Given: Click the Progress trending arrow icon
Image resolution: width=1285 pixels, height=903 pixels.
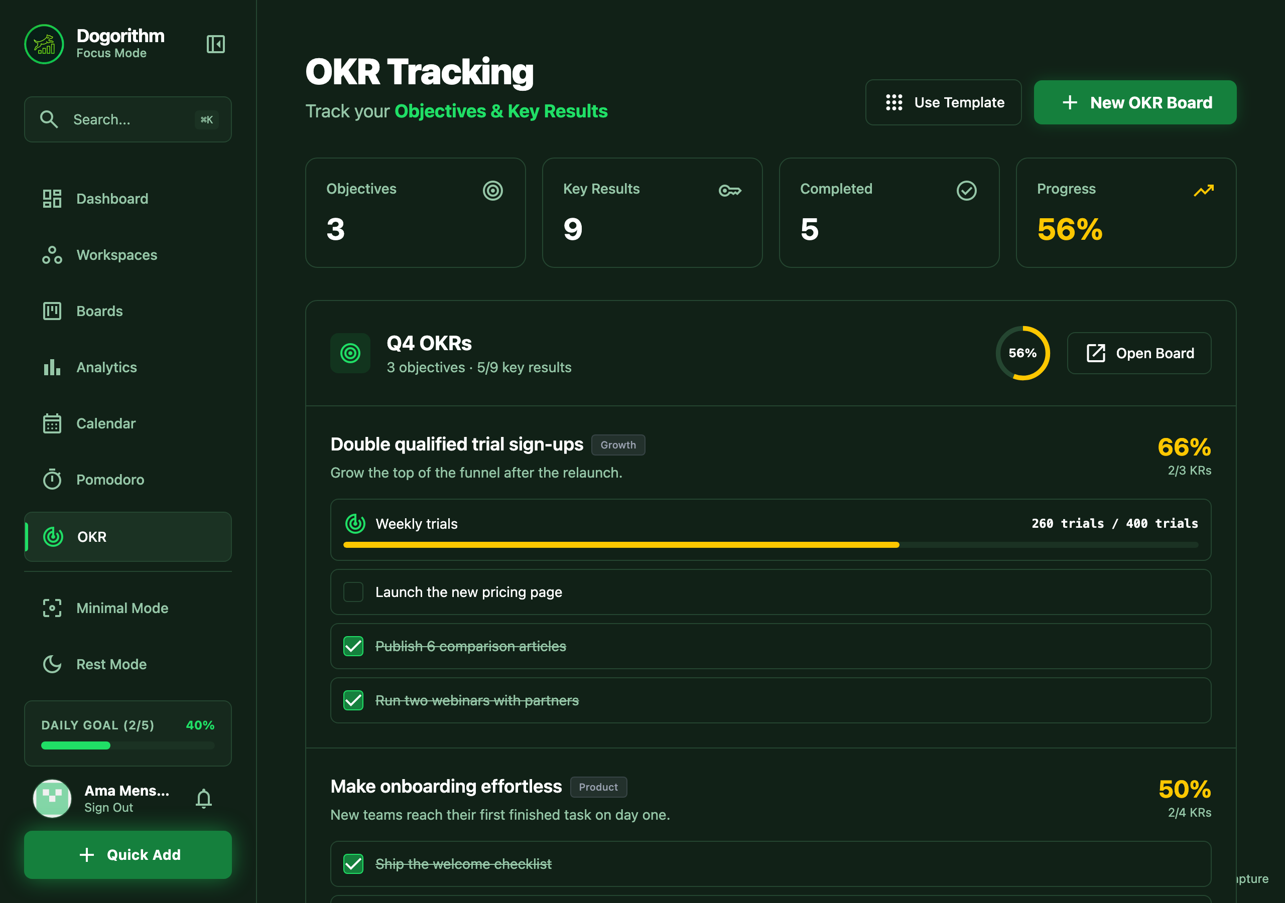Looking at the screenshot, I should coord(1203,191).
